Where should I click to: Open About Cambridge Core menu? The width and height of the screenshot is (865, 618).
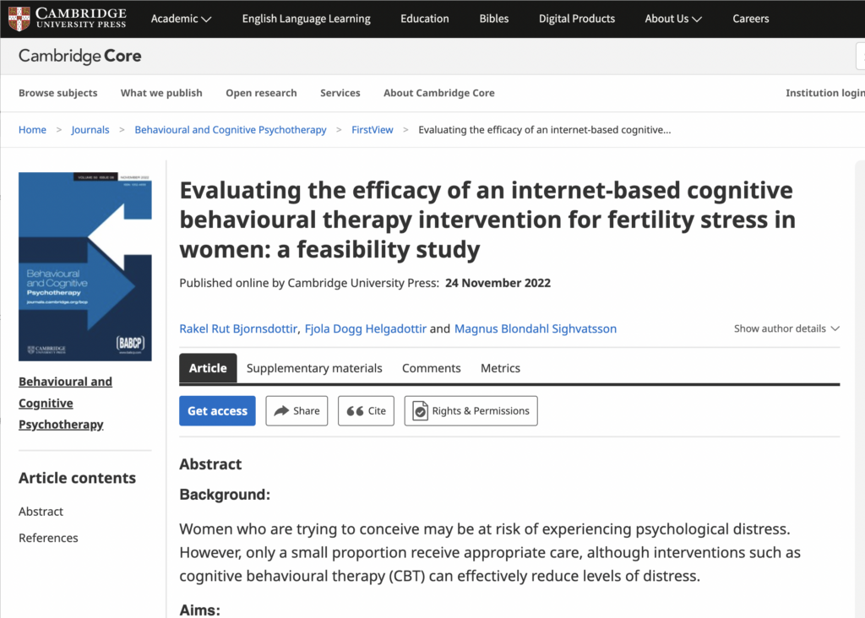tap(439, 93)
